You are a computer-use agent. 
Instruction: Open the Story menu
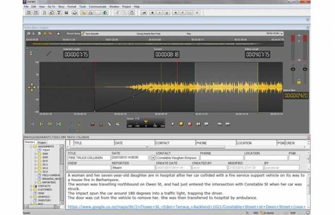(61, 7)
